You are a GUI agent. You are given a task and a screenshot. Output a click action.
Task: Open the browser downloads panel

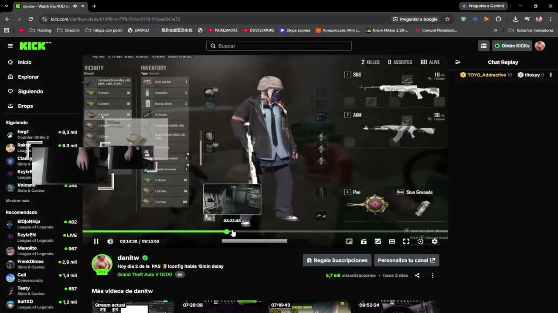pos(516,19)
